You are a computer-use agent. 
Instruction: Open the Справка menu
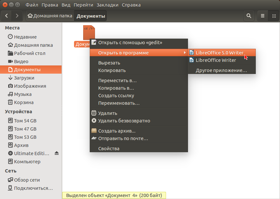pyautogui.click(x=131, y=5)
